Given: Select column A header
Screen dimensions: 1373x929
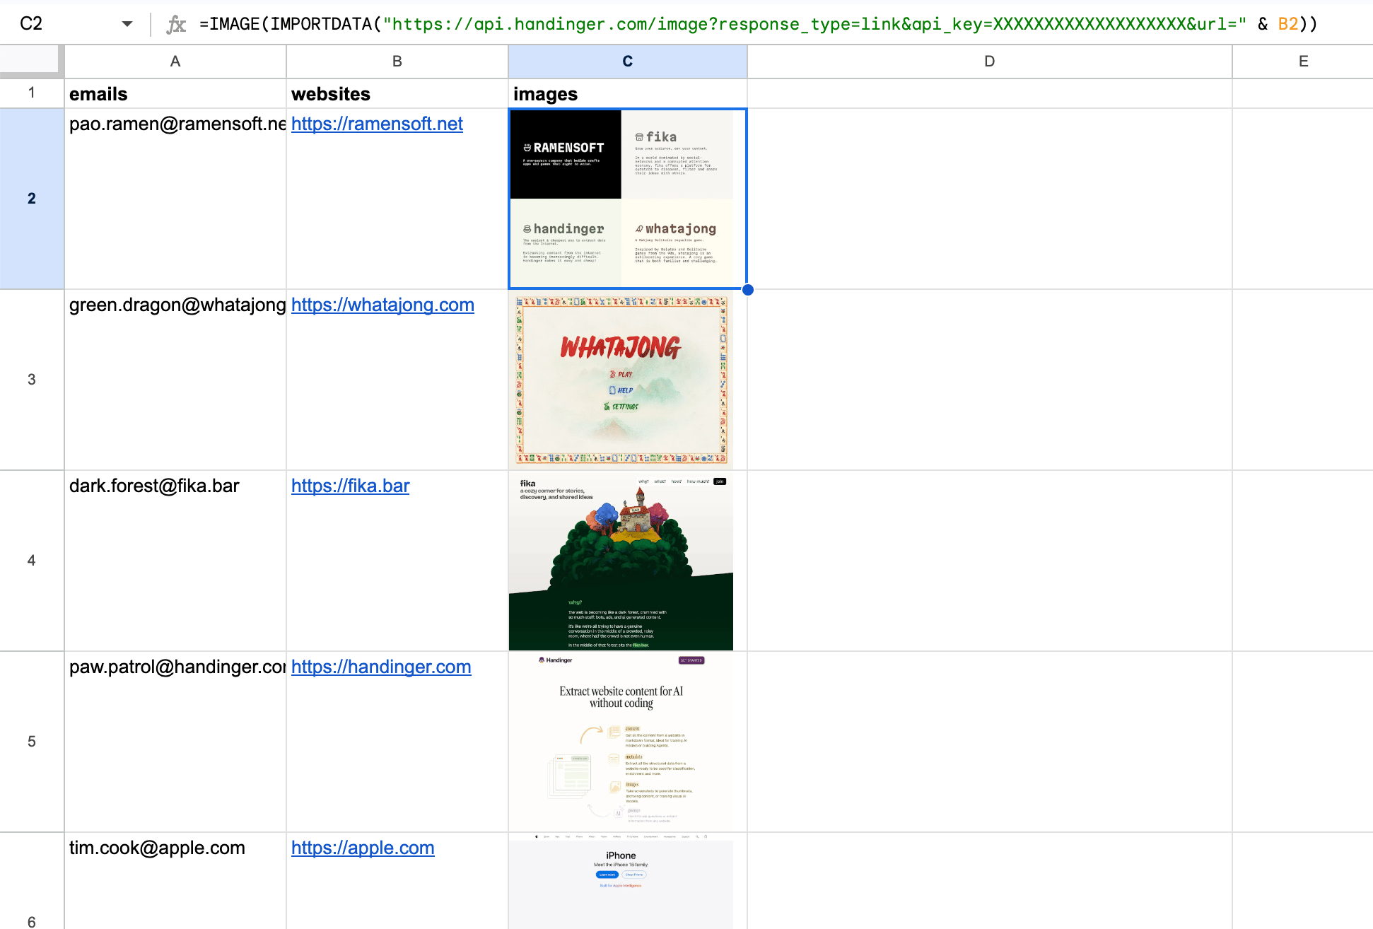Looking at the screenshot, I should [x=175, y=62].
